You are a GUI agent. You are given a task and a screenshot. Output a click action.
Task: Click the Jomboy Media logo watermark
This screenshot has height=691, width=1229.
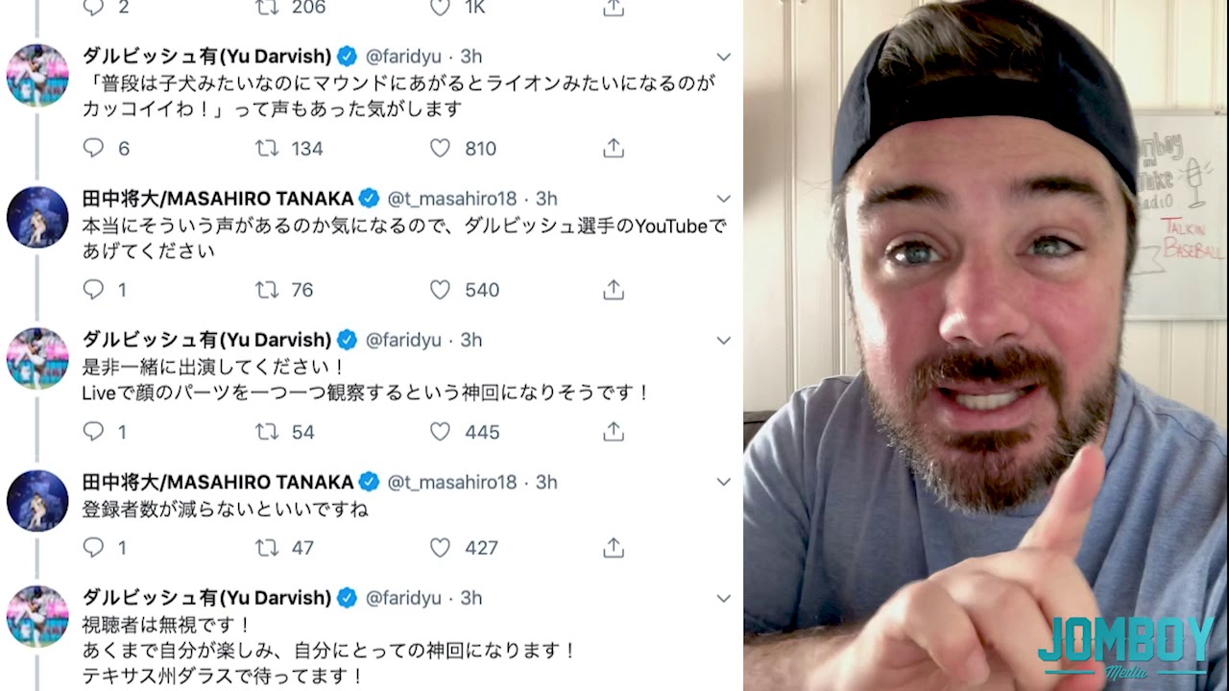click(x=1125, y=645)
